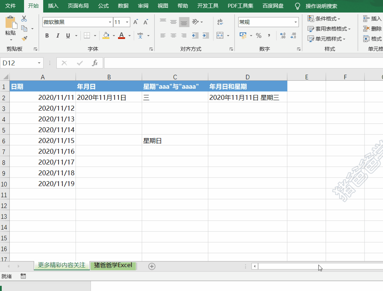This screenshot has height=291, width=383.
Task: Toggle wrap text button
Action: (x=220, y=22)
